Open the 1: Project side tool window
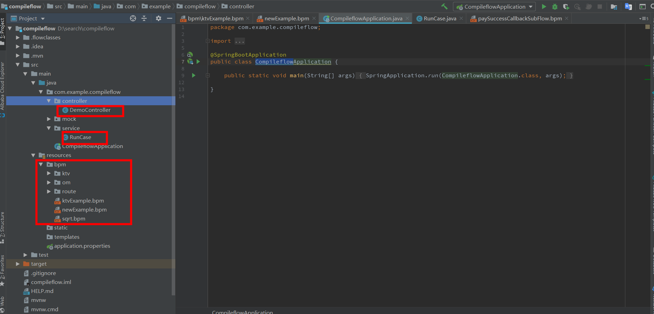This screenshot has width=654, height=314. coord(2,32)
